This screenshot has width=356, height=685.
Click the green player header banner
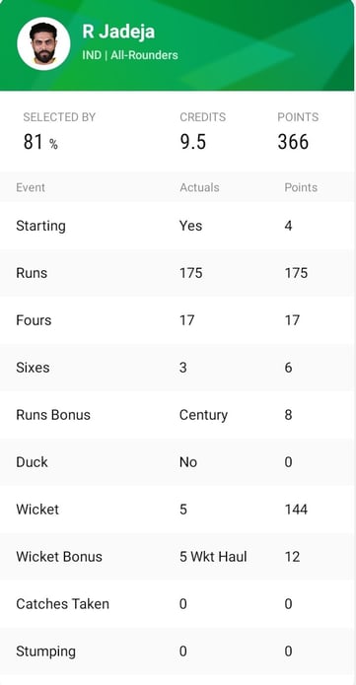click(177, 45)
